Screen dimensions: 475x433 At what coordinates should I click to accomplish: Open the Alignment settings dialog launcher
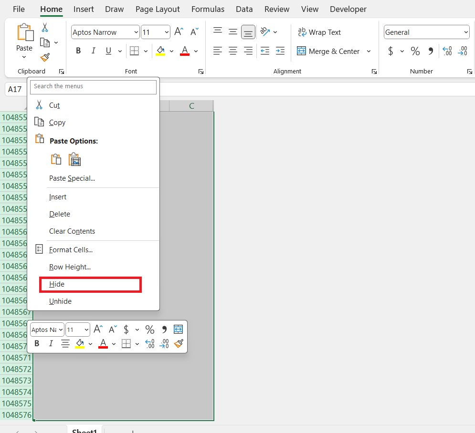(374, 72)
